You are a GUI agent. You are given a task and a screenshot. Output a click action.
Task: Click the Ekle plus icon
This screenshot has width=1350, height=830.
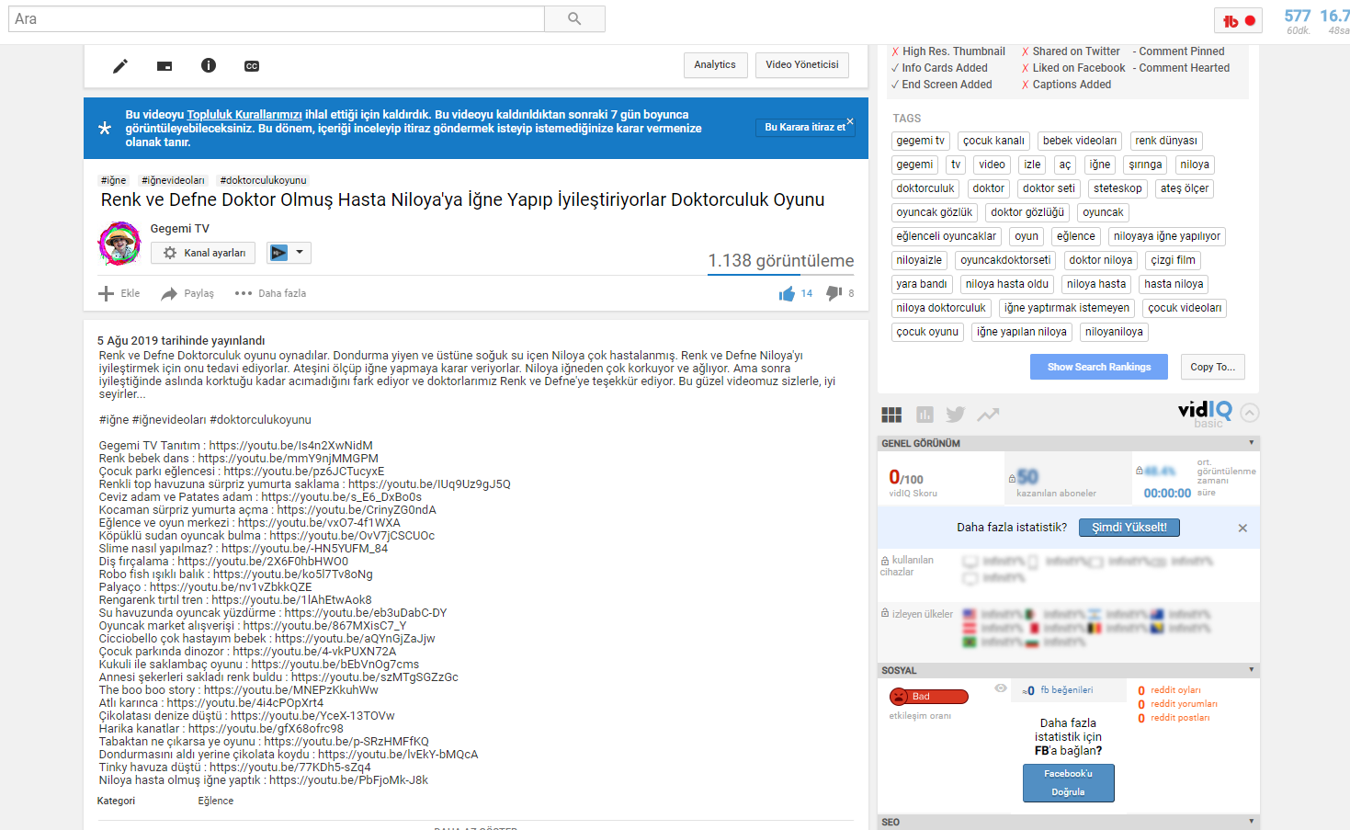(x=107, y=293)
